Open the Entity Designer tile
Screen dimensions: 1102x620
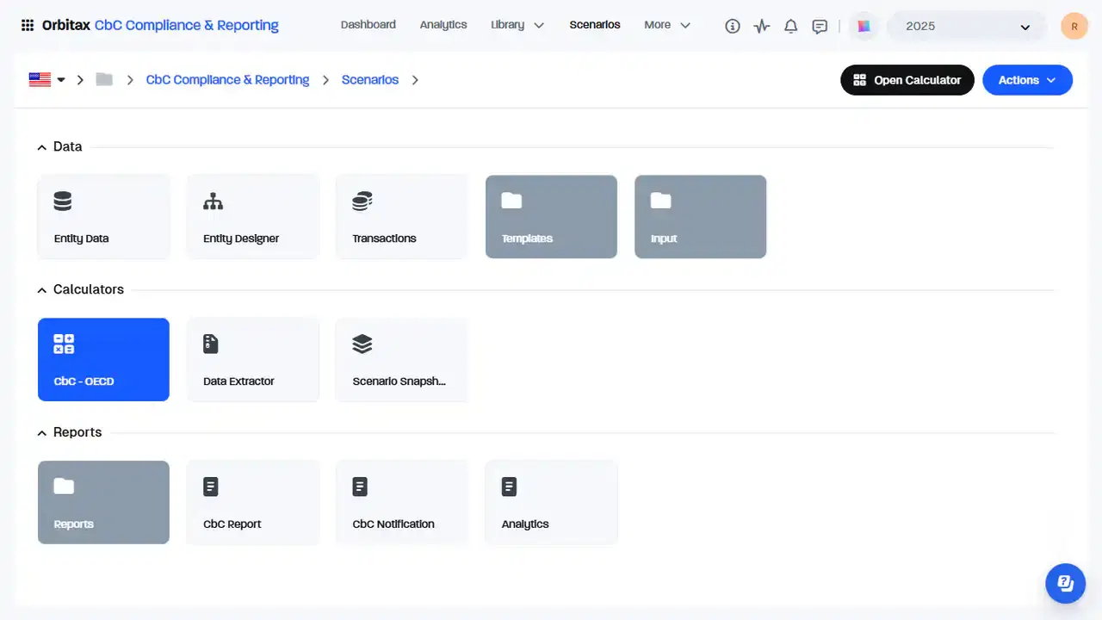pyautogui.click(x=253, y=217)
